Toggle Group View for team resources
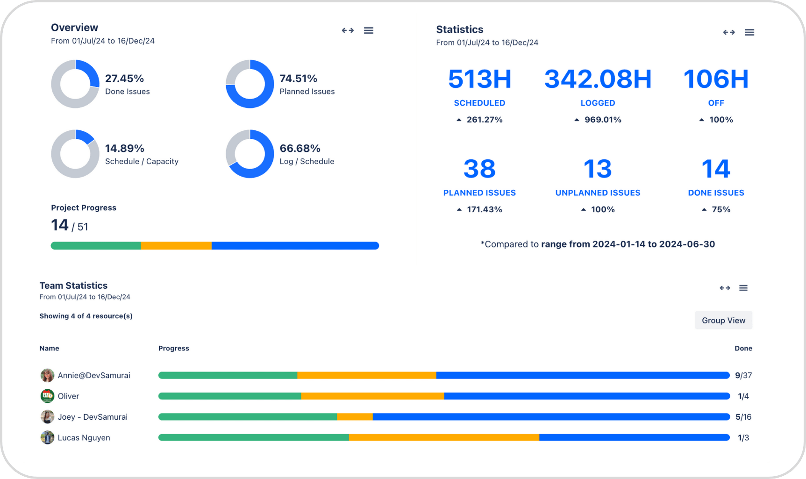806x479 pixels. click(723, 320)
